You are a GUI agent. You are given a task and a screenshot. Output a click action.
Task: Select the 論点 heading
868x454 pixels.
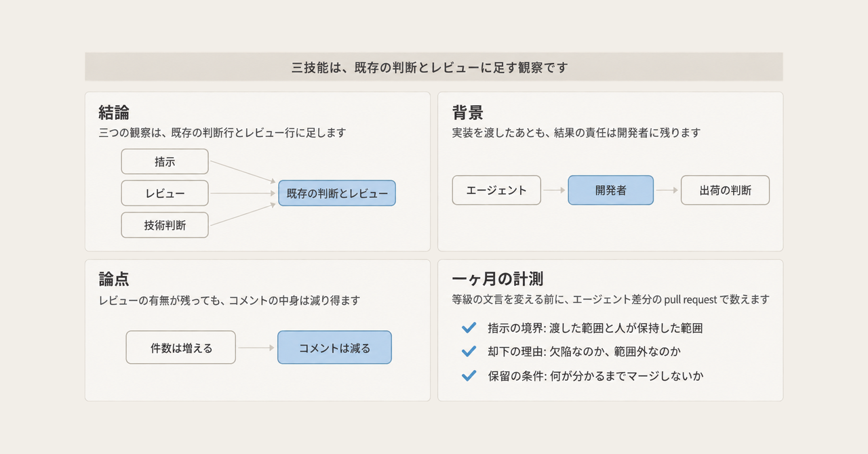coord(114,280)
